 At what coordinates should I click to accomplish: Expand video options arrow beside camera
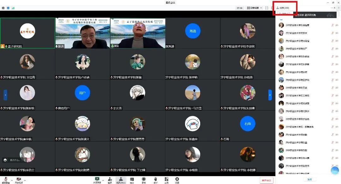pyautogui.click(x=25, y=181)
